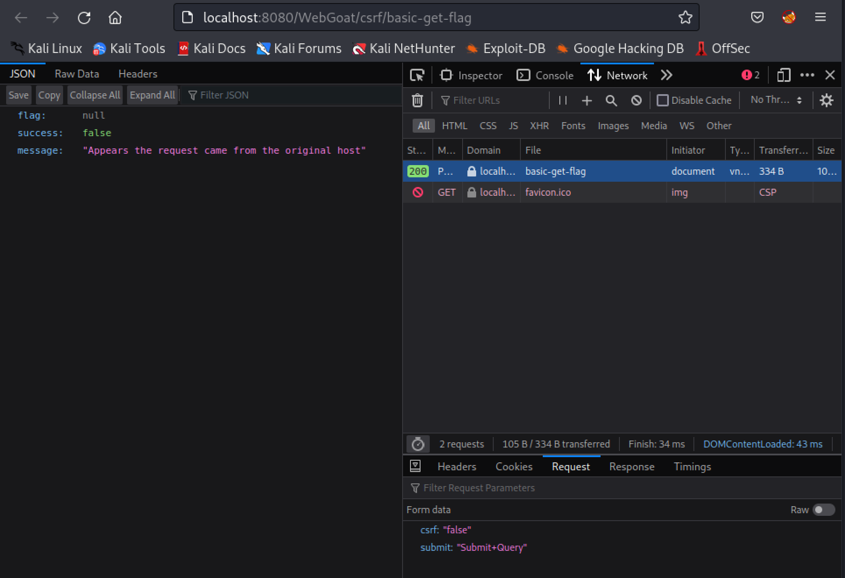Open devtools three-dot options menu

(807, 75)
